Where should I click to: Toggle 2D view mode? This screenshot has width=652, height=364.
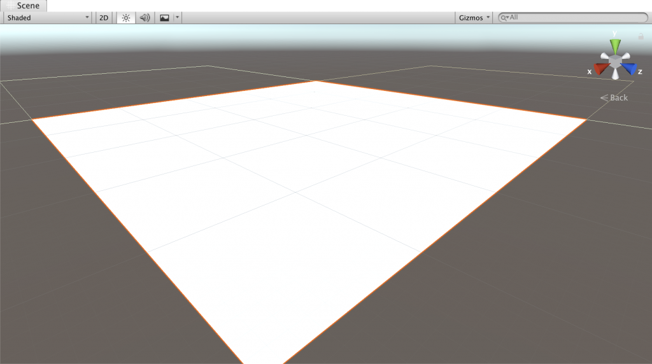pyautogui.click(x=103, y=18)
